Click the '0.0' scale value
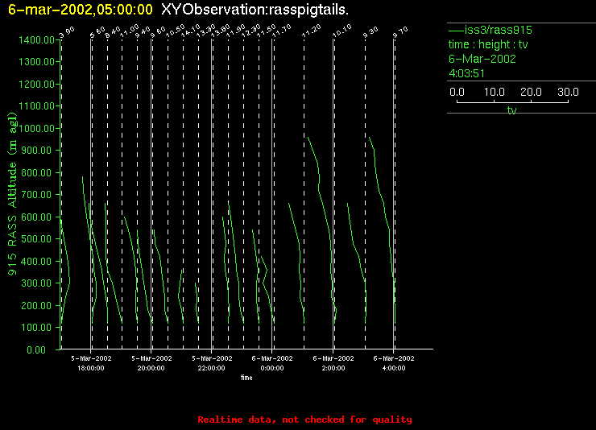The height and width of the screenshot is (430, 596). [x=457, y=92]
